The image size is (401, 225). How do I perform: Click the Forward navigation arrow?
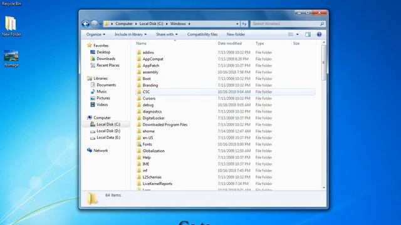pos(95,24)
